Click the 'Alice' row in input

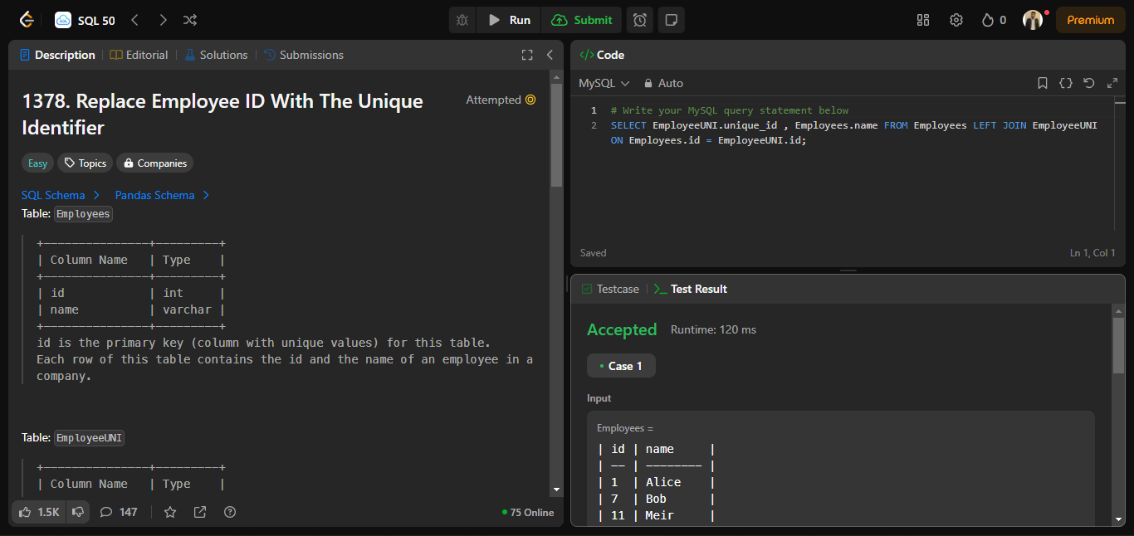656,482
